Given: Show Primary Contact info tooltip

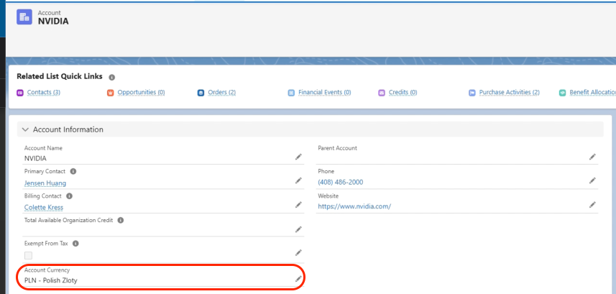Looking at the screenshot, I should coord(73,171).
